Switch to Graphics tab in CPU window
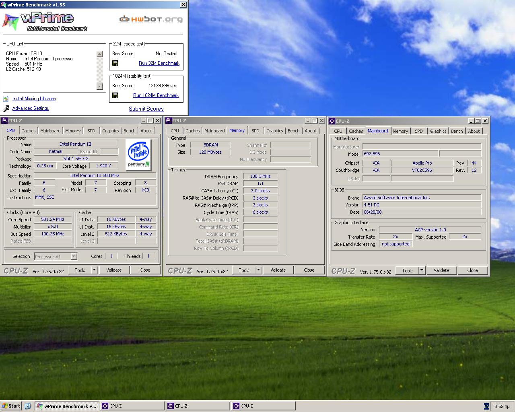The image size is (515, 412). click(x=111, y=131)
